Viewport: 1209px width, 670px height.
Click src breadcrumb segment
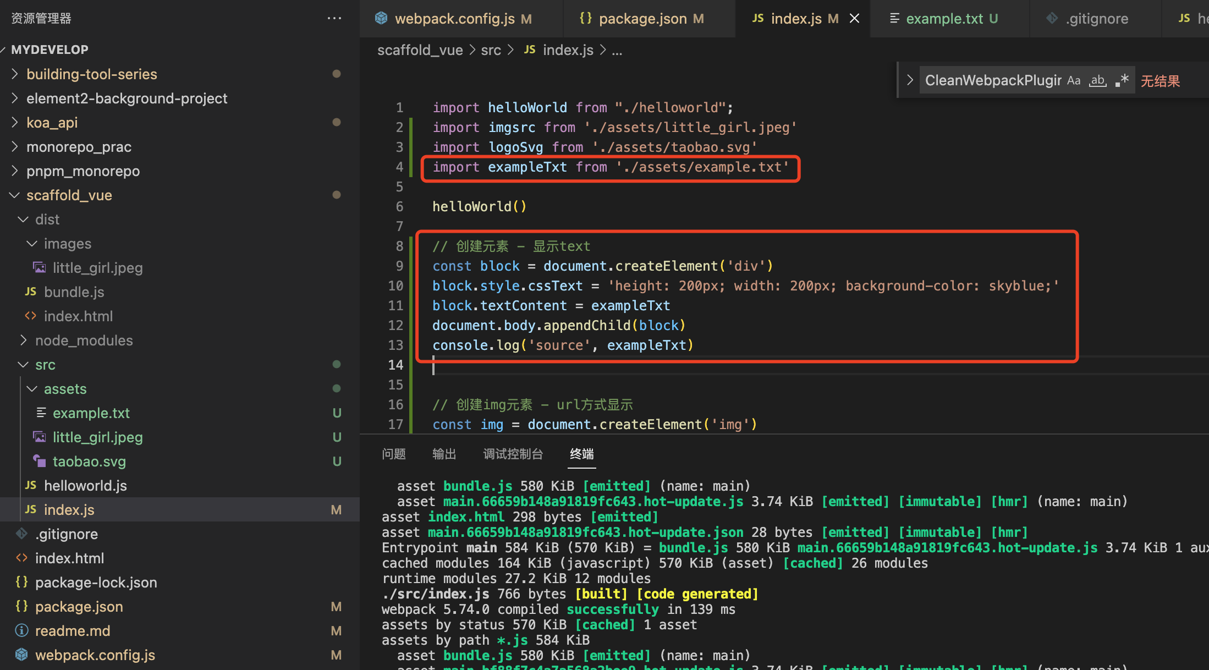(491, 50)
